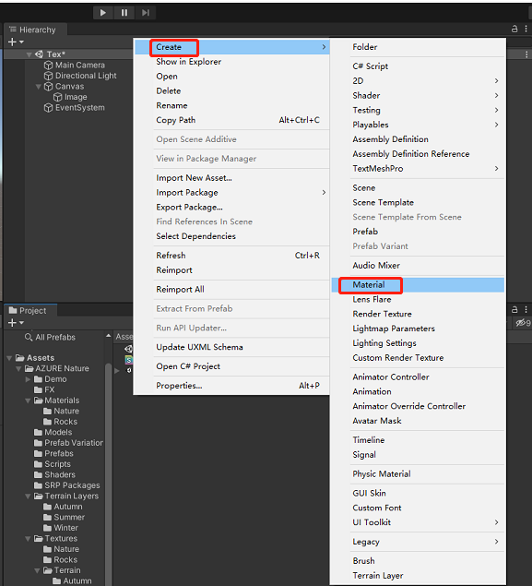Toggle the Hierarchy panel lock icon

pyautogui.click(x=514, y=29)
